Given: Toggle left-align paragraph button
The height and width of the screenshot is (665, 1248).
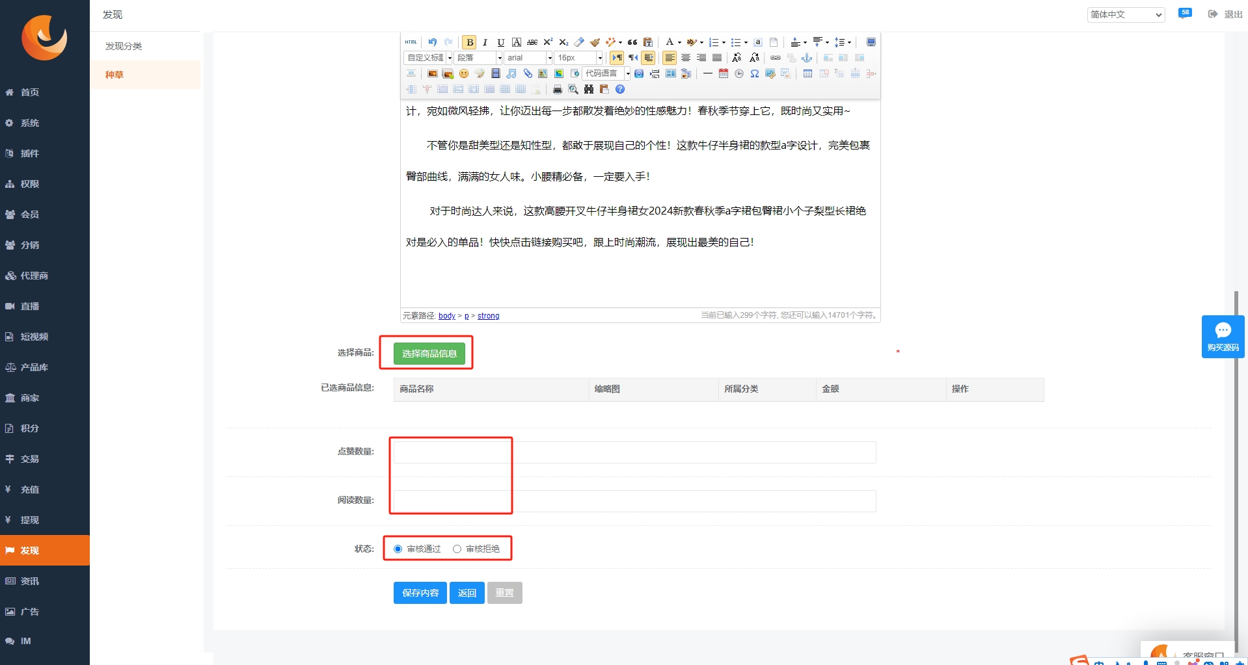Looking at the screenshot, I should pyautogui.click(x=670, y=58).
